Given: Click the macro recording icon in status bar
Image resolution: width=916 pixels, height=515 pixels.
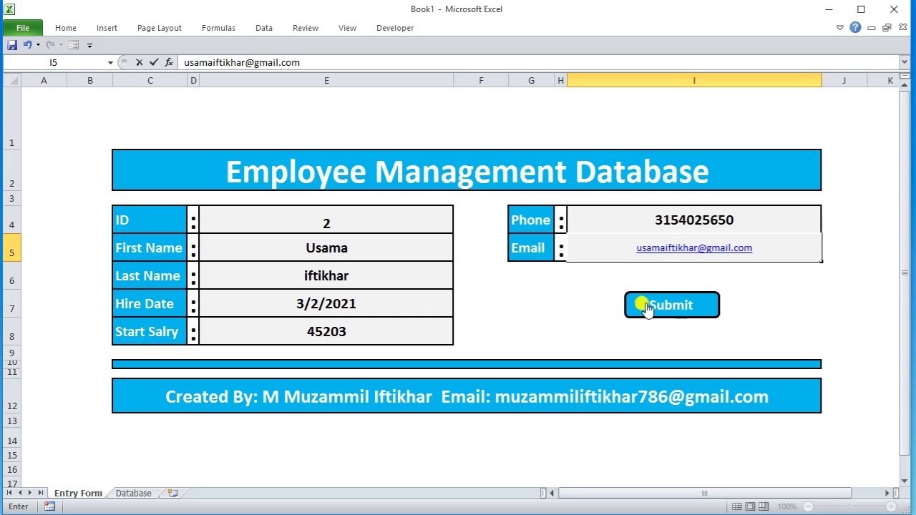Looking at the screenshot, I should [49, 506].
